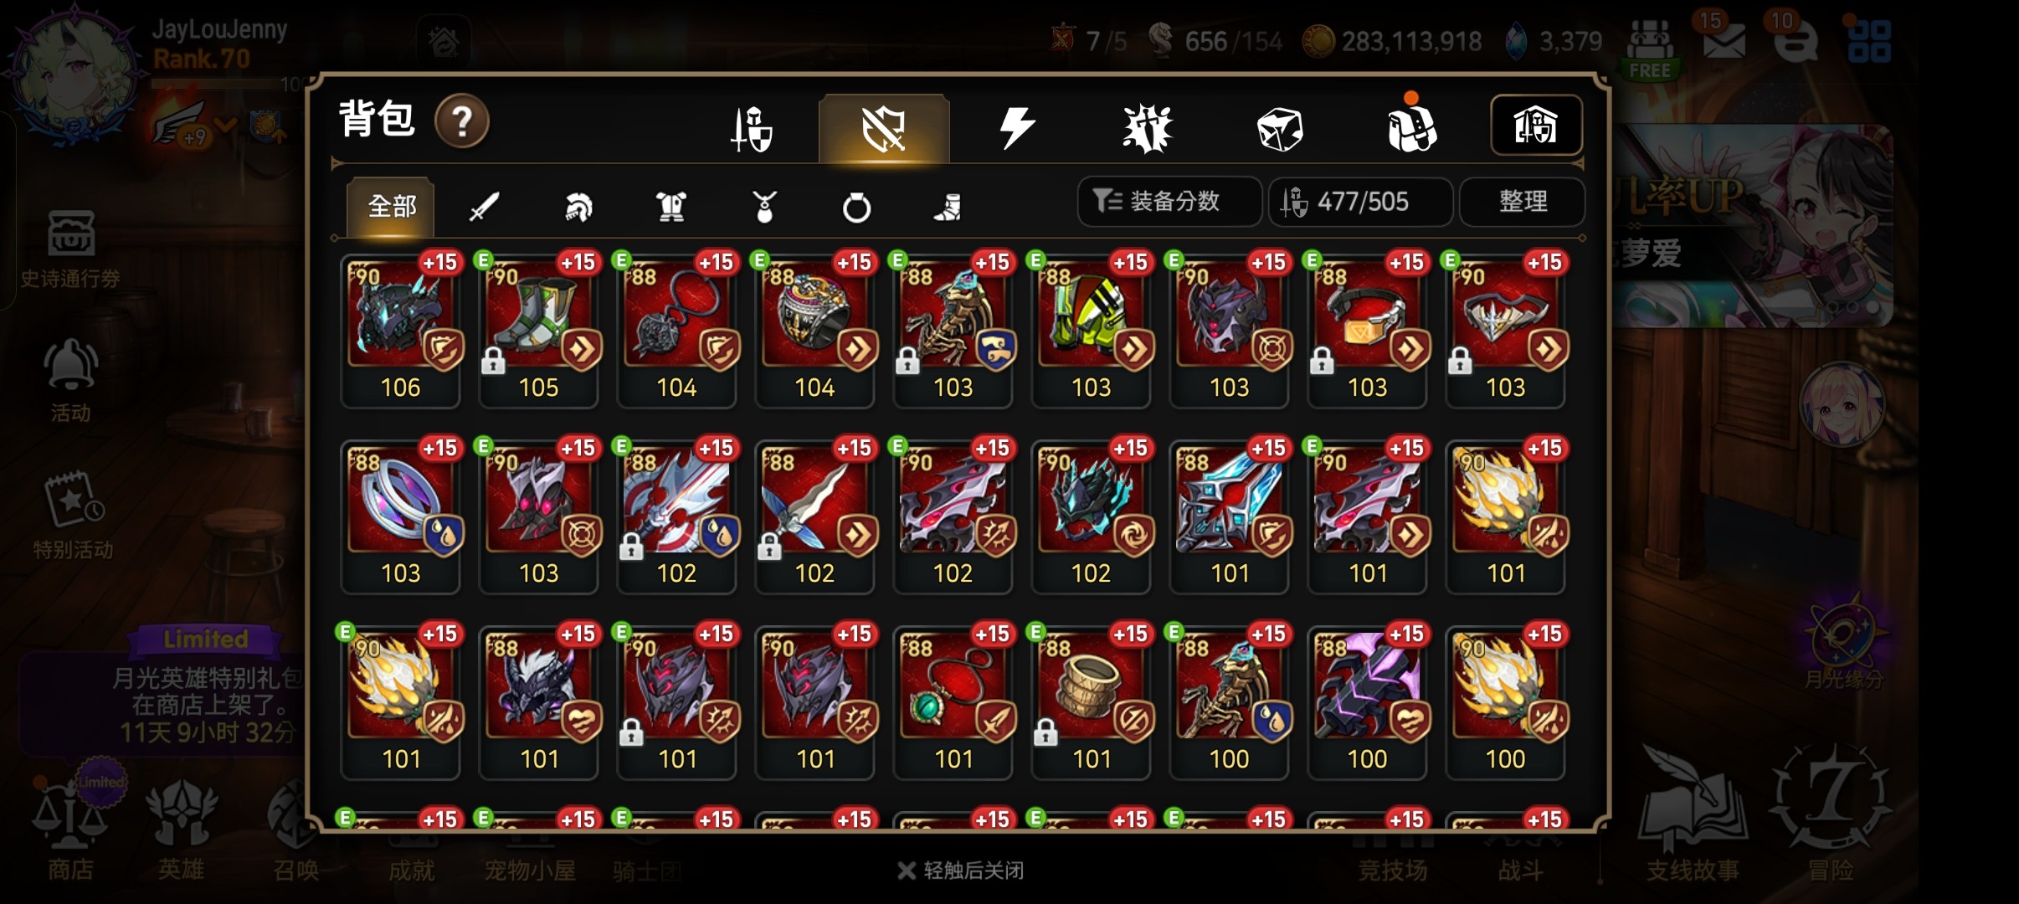Open the backpack help question mark
This screenshot has width=2019, height=904.
tap(462, 121)
